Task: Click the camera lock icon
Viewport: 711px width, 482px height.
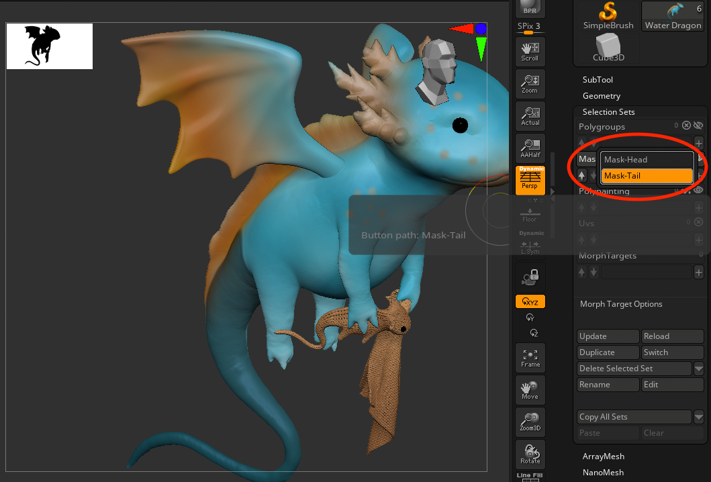Action: (530, 277)
